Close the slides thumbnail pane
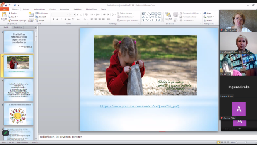Screen dimensions: 257x145 click(x=36, y=27)
